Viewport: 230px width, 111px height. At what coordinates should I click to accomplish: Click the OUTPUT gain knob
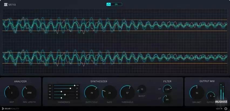tap(211, 96)
